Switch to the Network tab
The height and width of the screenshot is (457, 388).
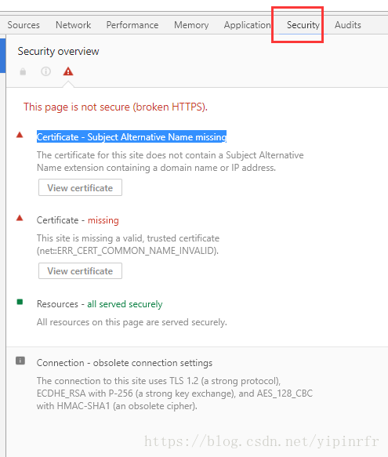click(73, 25)
